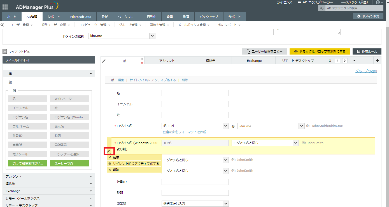This screenshot has height=207, width=389.
Task: Click the レイアウトビュー layout icon
Action: point(4,52)
